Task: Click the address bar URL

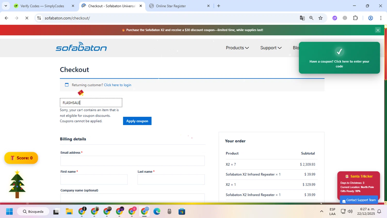Action: (x=67, y=18)
